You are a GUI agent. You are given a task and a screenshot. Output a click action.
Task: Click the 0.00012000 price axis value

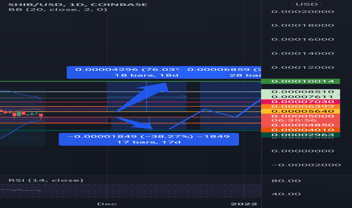pyautogui.click(x=303, y=67)
